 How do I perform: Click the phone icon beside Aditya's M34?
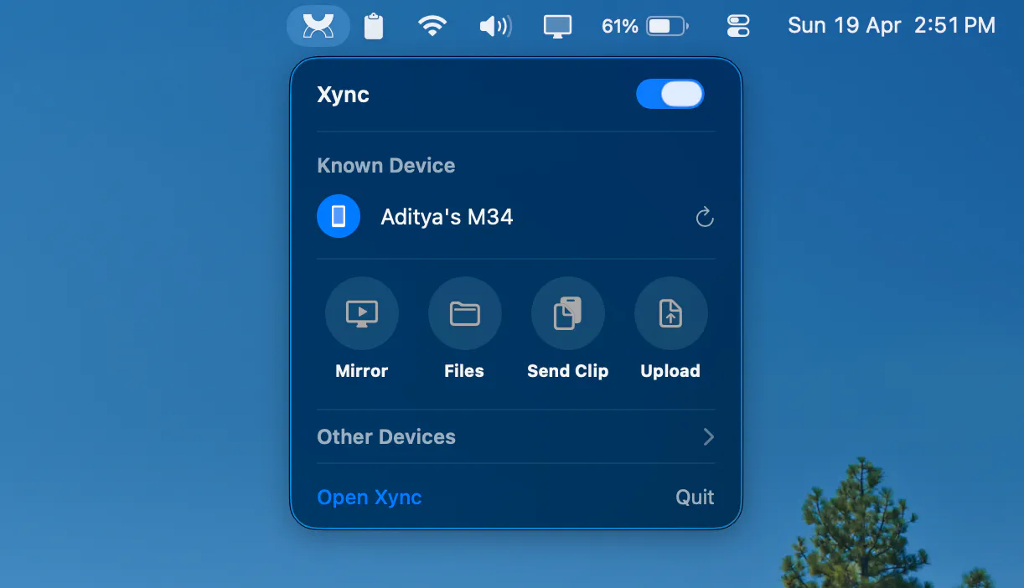click(x=339, y=217)
